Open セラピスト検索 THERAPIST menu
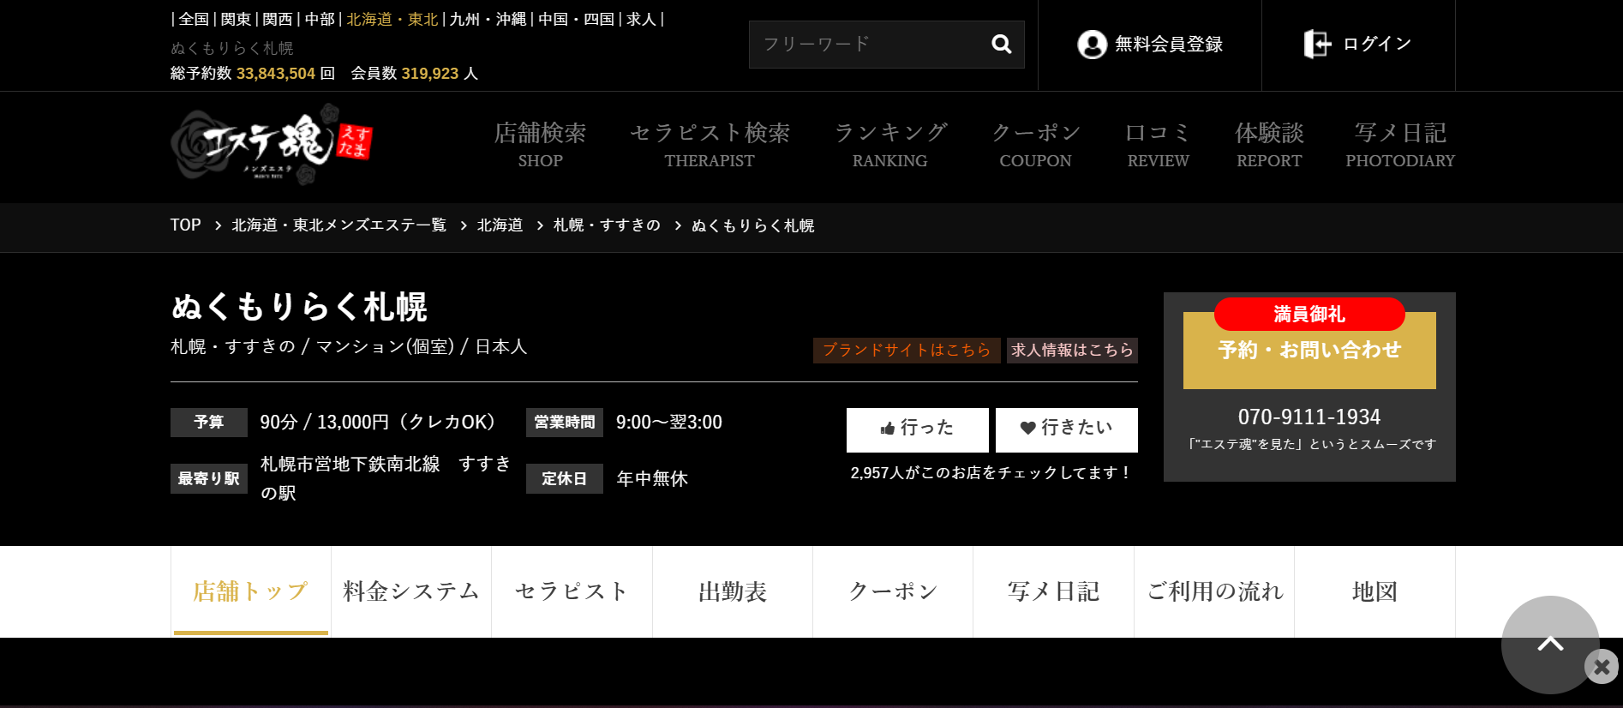This screenshot has width=1623, height=708. point(710,144)
